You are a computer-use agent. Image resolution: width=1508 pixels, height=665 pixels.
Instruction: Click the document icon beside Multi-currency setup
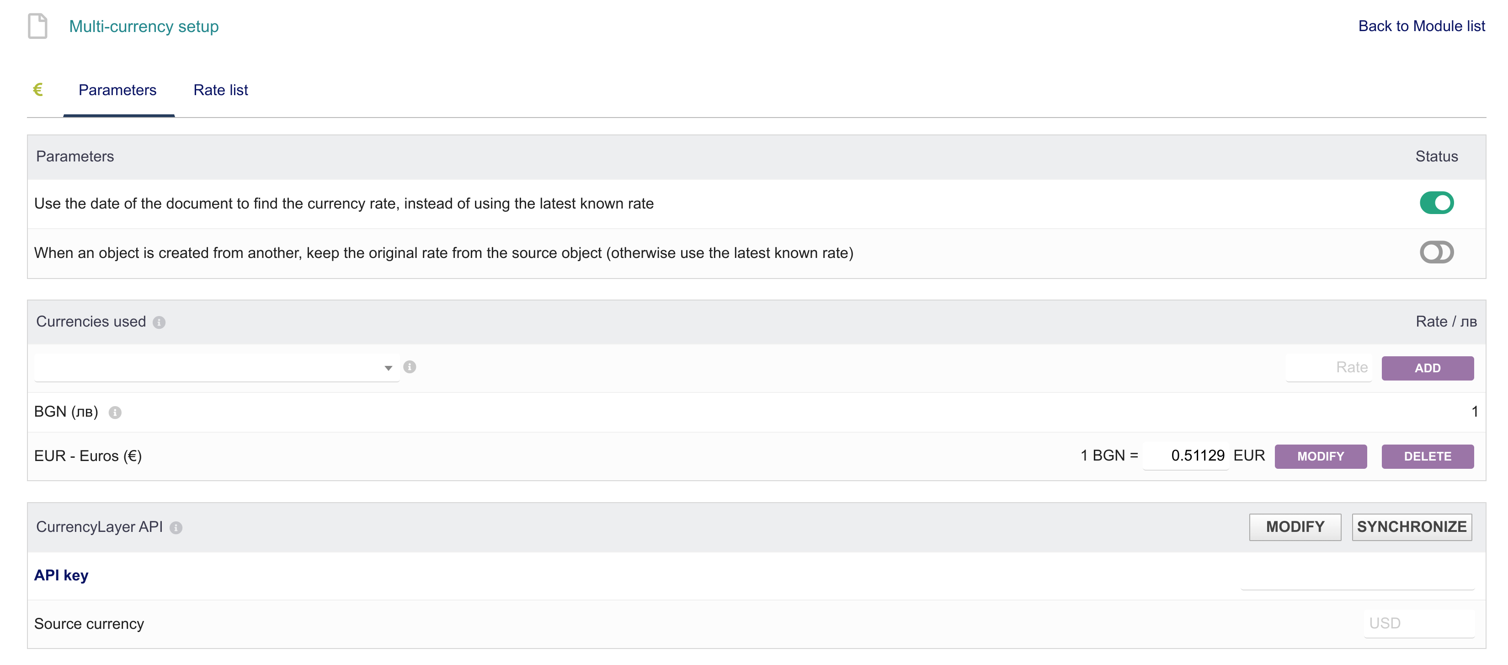click(37, 27)
